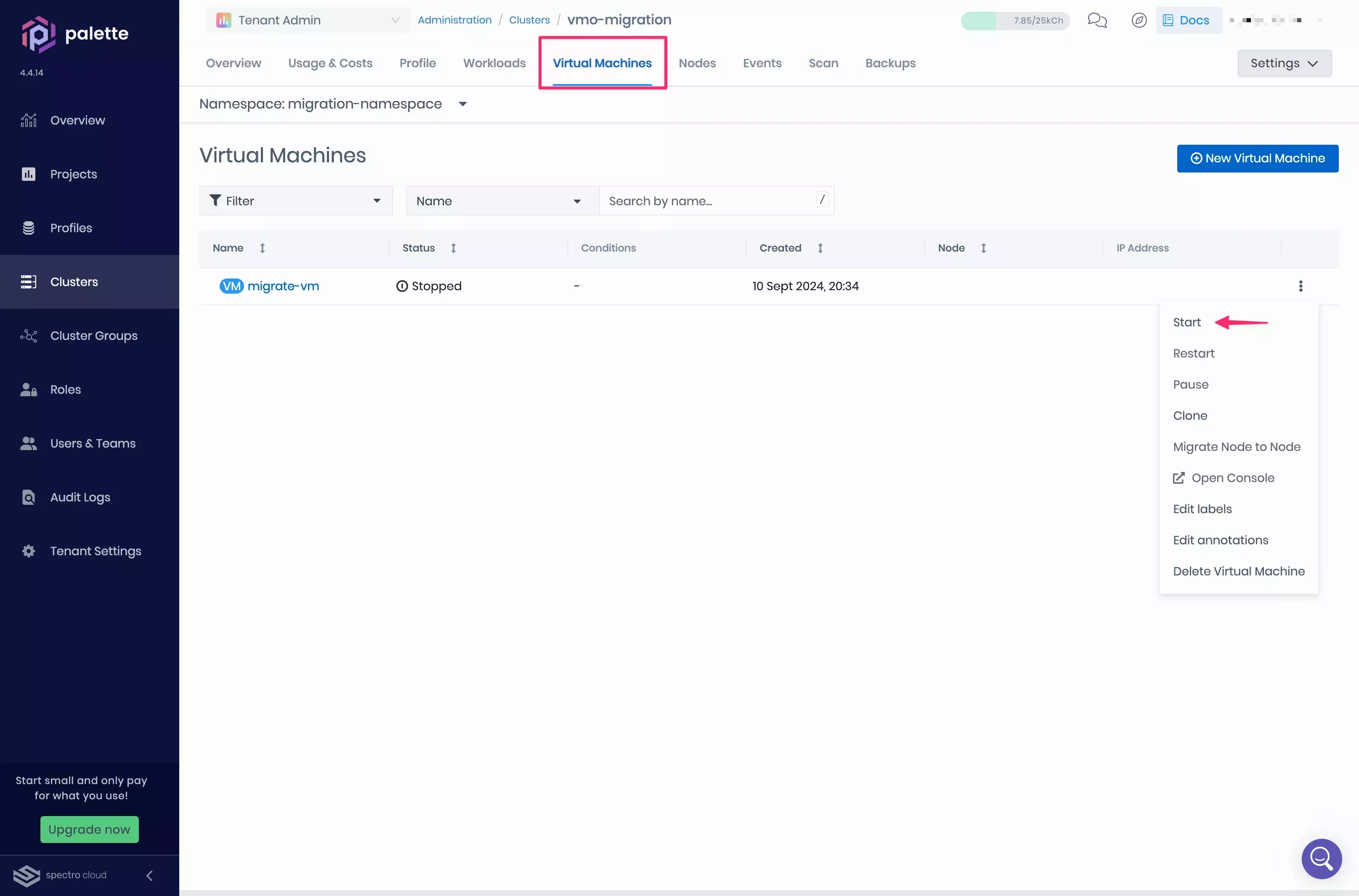Select Start from the VM context menu

pos(1188,322)
